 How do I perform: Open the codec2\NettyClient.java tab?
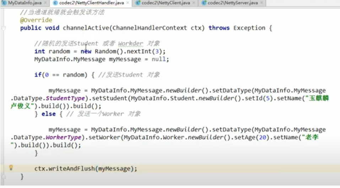166,3
